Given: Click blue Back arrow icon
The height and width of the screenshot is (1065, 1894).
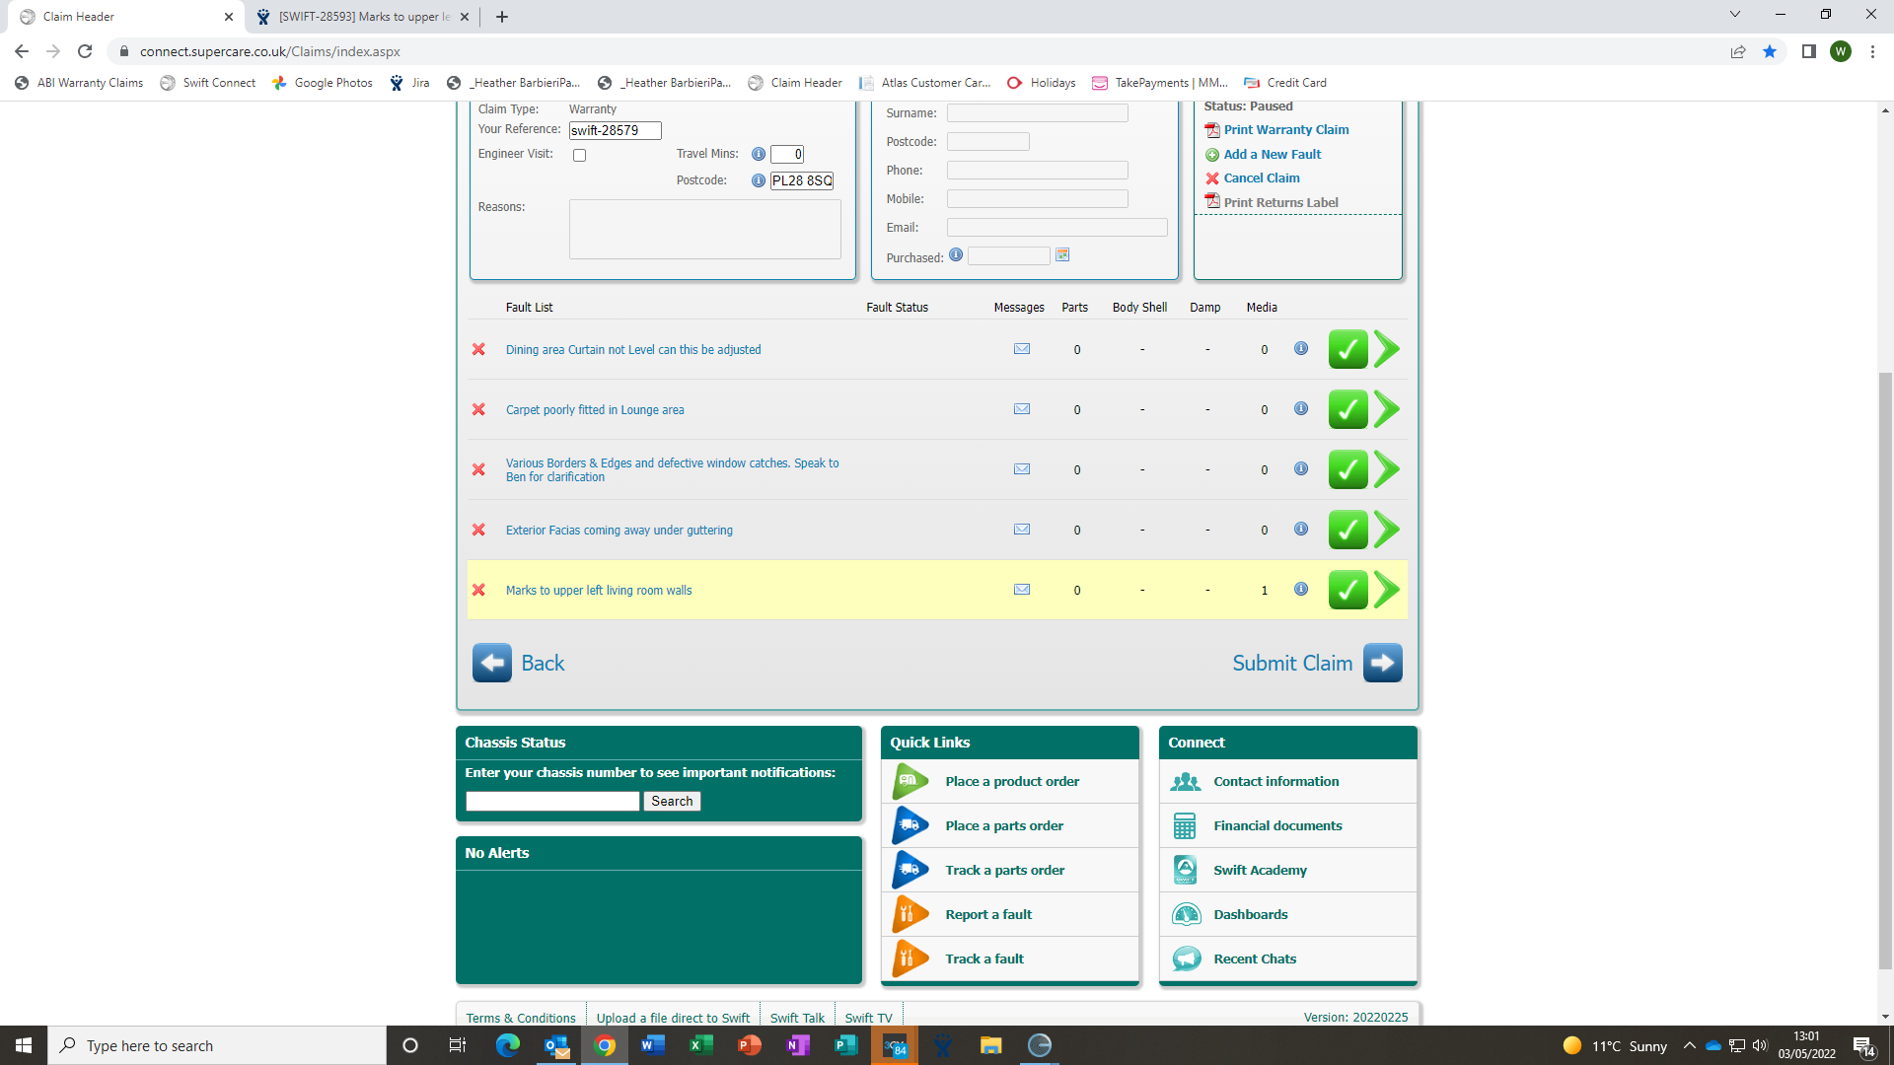Looking at the screenshot, I should 491,663.
